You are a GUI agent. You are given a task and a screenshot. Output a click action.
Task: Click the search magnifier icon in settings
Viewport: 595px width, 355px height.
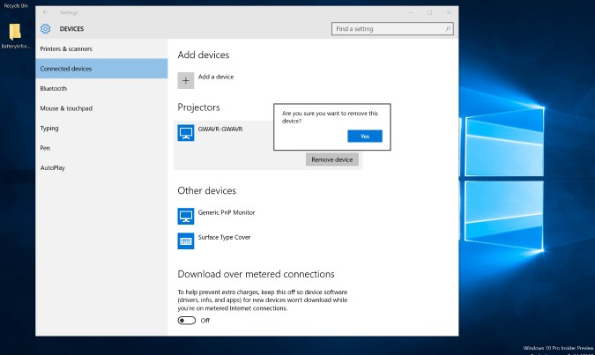point(447,29)
